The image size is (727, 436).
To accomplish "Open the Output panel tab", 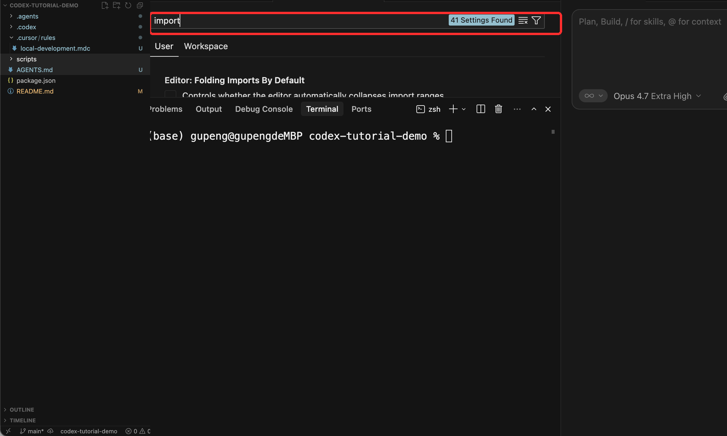I will click(209, 109).
